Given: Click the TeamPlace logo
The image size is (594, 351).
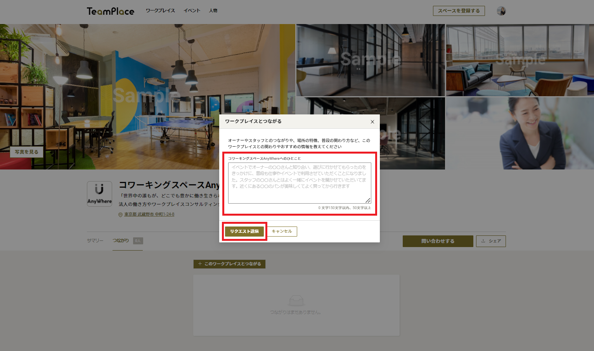Looking at the screenshot, I should coord(111,11).
